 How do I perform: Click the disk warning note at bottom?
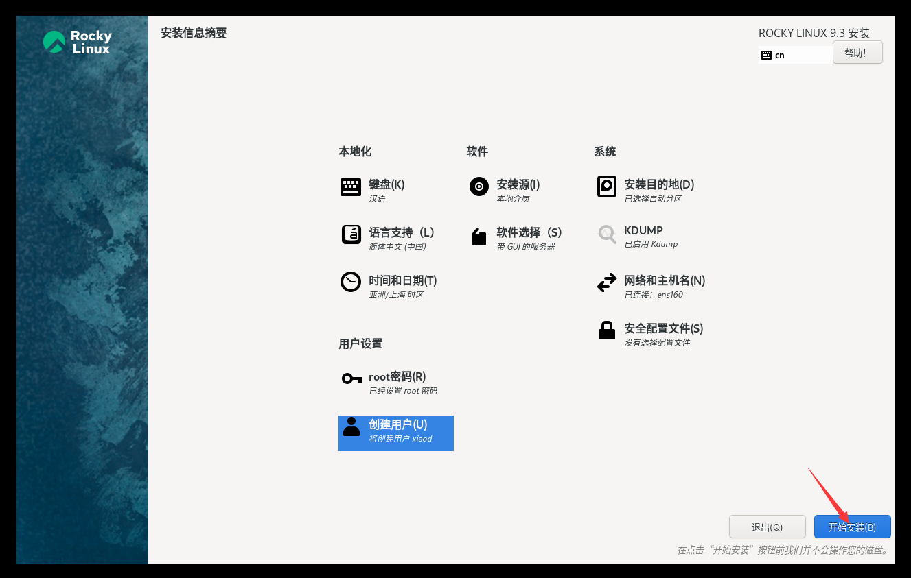click(x=784, y=551)
